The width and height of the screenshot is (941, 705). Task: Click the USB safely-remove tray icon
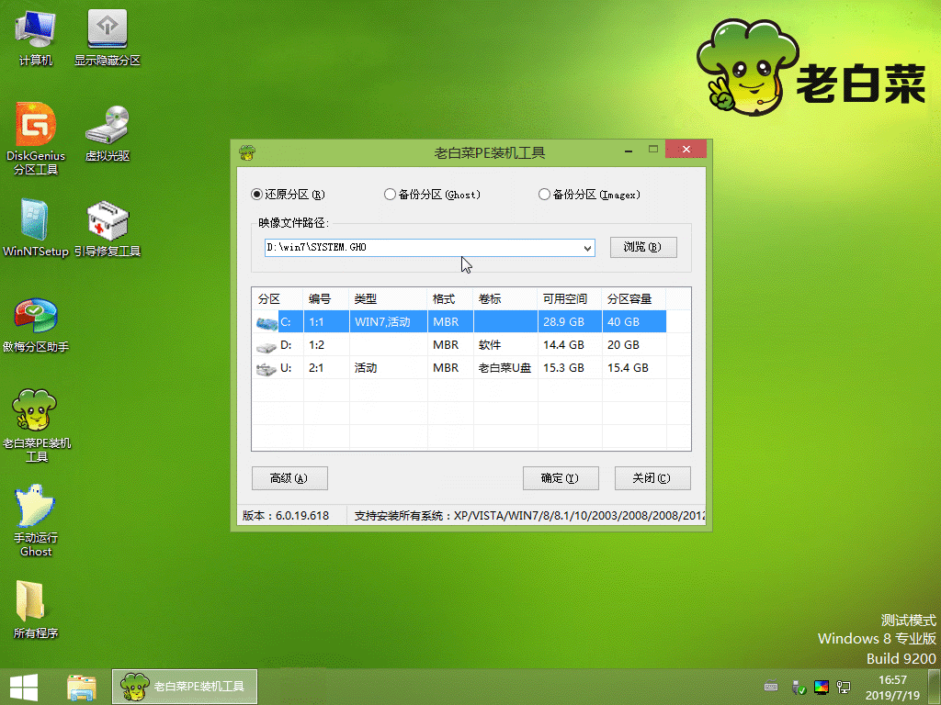[x=799, y=687]
